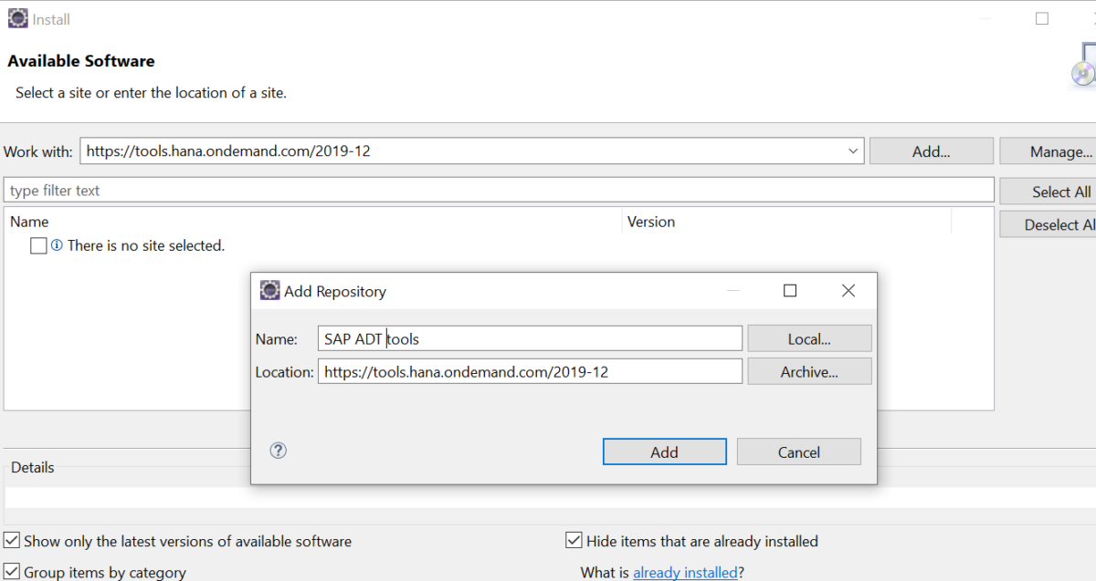Click the Archive... button
The width and height of the screenshot is (1096, 581).
809,370
